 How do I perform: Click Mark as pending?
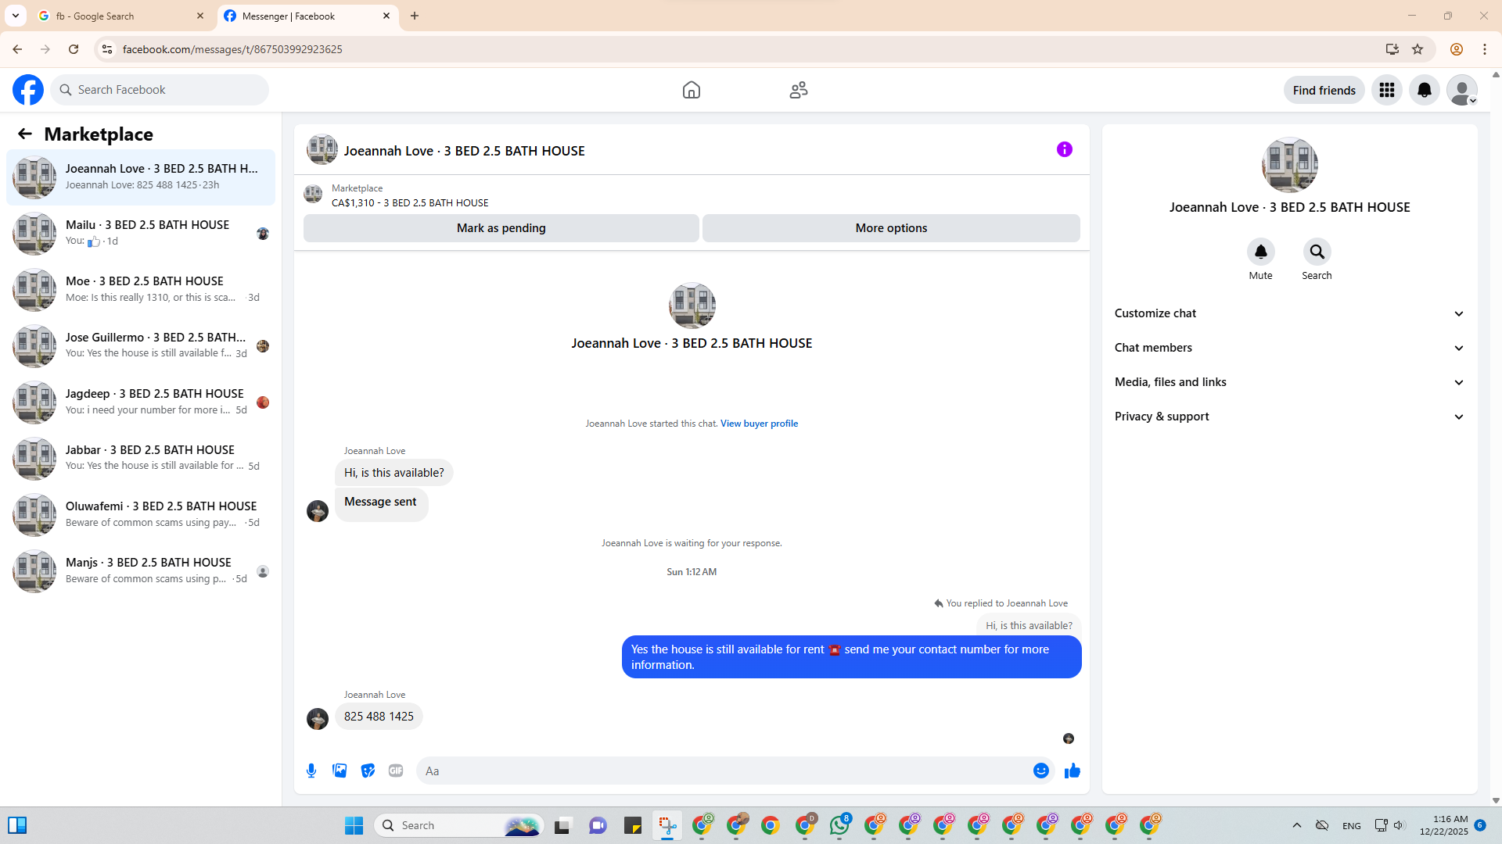click(x=501, y=228)
